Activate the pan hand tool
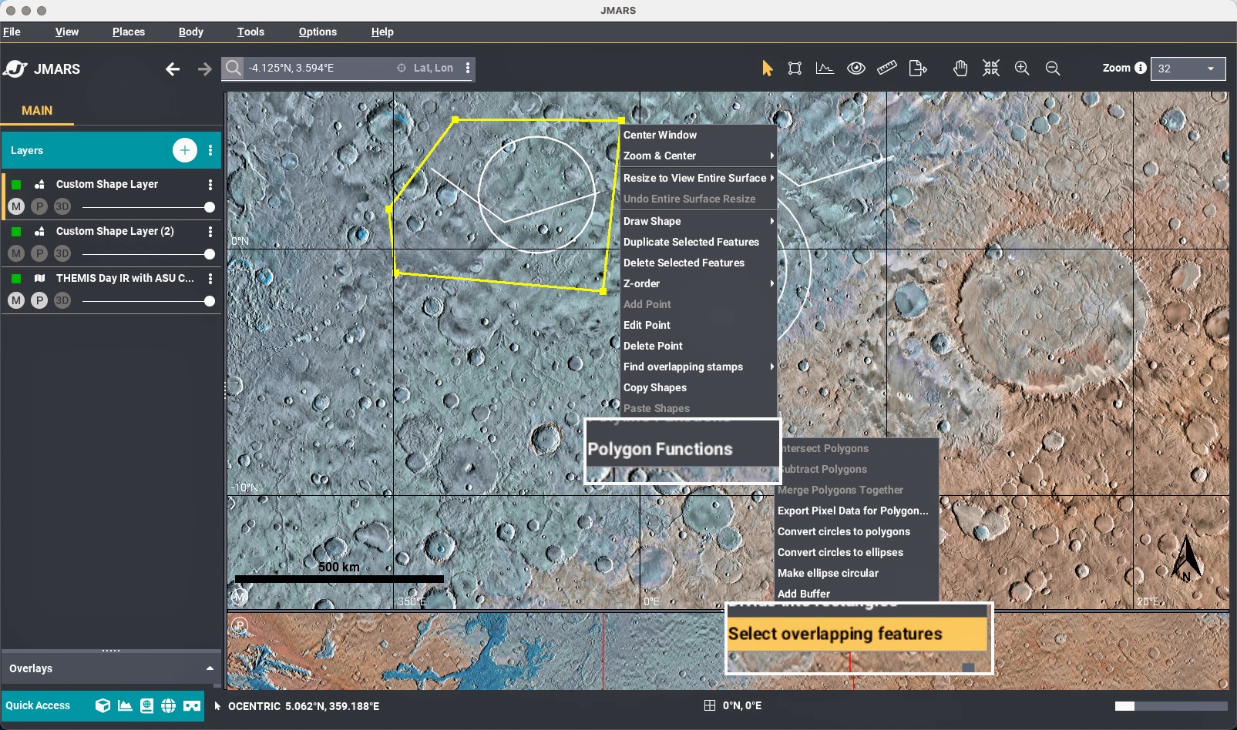Screen dimensions: 1237x730 960,68
